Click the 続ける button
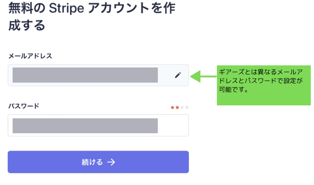The height and width of the screenshot is (185, 314). tap(98, 162)
